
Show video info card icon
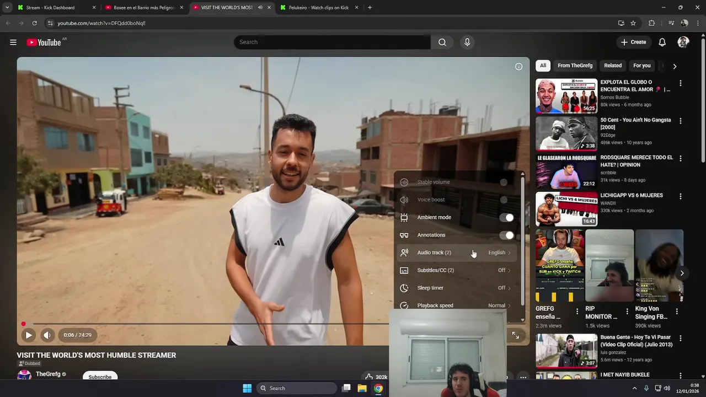tap(518, 67)
